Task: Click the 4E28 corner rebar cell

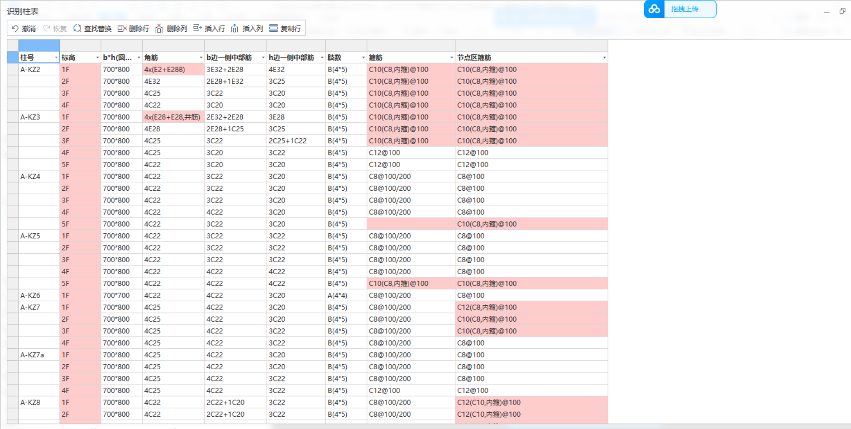Action: pyautogui.click(x=173, y=129)
